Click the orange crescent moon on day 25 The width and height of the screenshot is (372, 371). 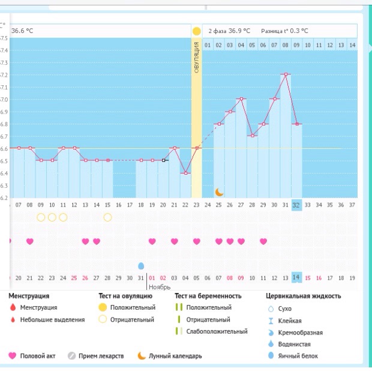click(219, 192)
